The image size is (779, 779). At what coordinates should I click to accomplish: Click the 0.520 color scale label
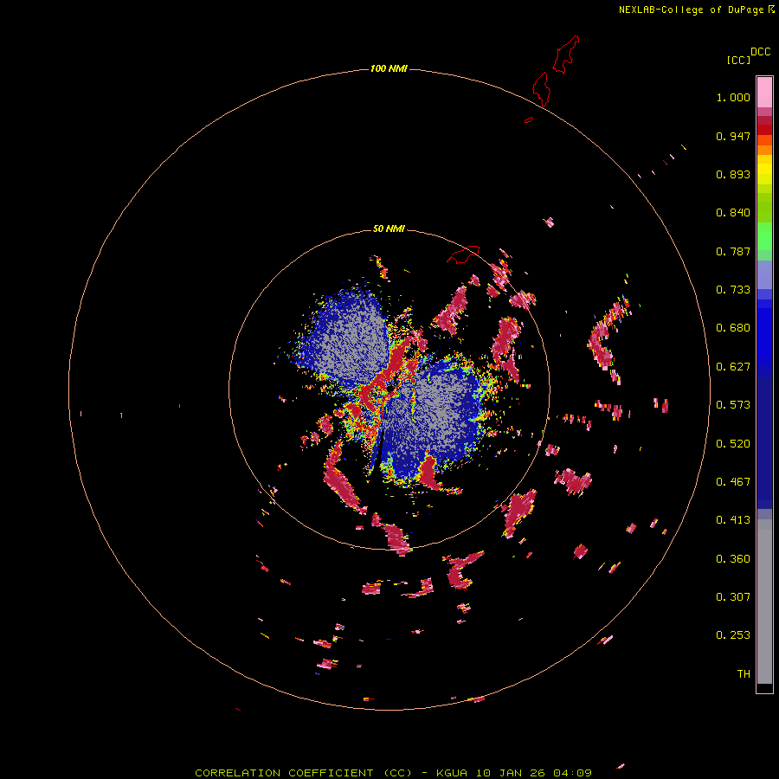click(733, 444)
